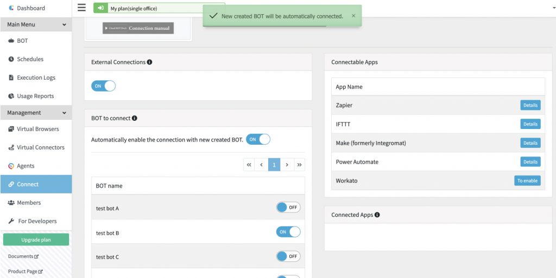Click the Execution Logs document icon
This screenshot has width=556, height=278.
(x=11, y=77)
